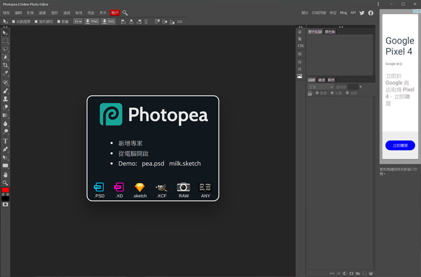The width and height of the screenshot is (421, 277).
Task: Toggle the 變形調控 transform controls checkbox
Action: coord(36,22)
